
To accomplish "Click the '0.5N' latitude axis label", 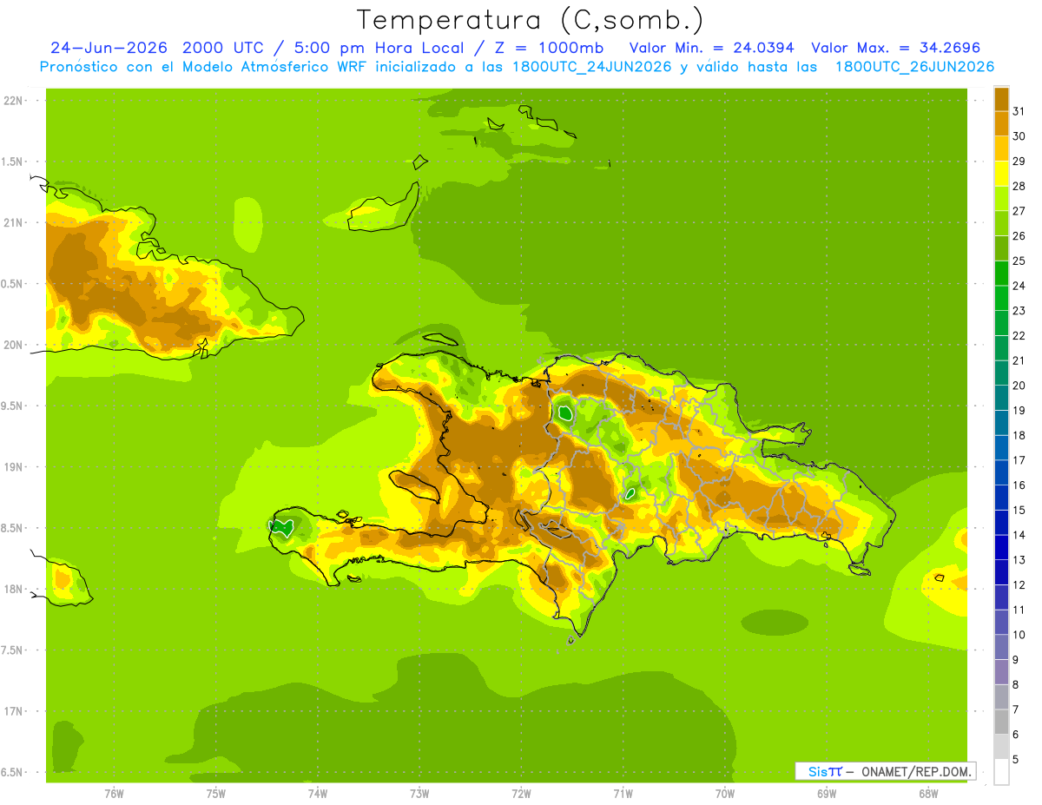I will click(x=13, y=284).
